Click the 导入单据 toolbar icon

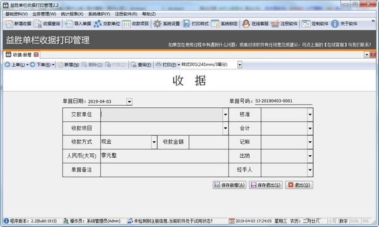69,24
